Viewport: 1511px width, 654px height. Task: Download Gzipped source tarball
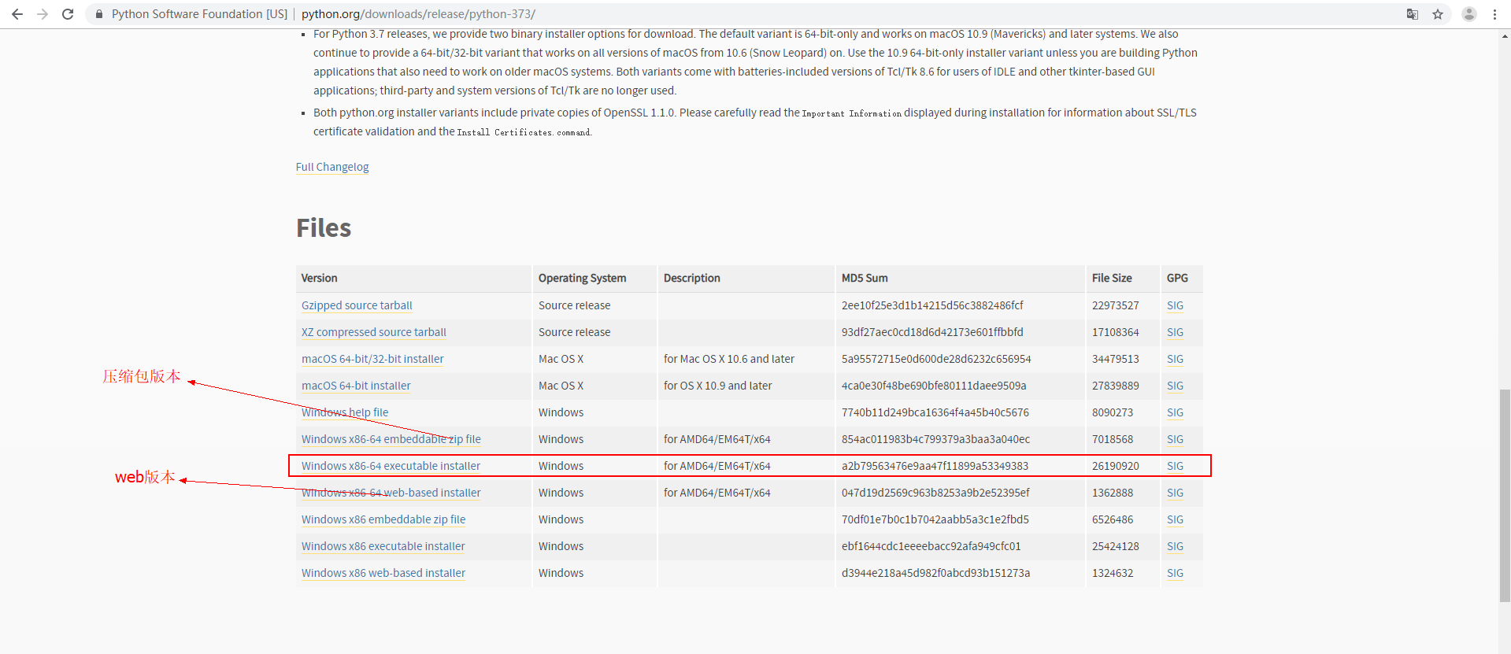pyautogui.click(x=357, y=305)
